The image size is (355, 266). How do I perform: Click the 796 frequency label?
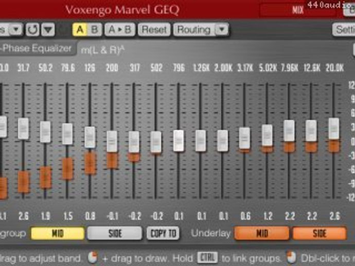click(179, 68)
